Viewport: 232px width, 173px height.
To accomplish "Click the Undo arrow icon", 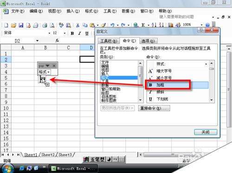I will click(112, 25).
